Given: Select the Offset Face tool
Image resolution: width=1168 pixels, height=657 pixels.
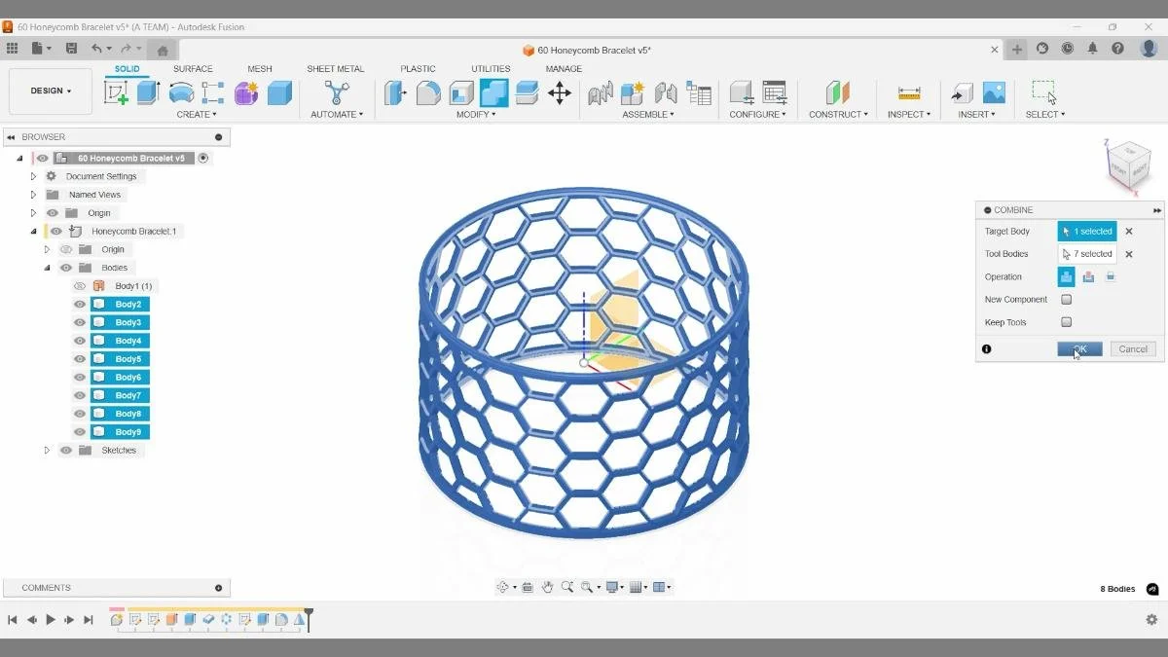Looking at the screenshot, I should [527, 92].
